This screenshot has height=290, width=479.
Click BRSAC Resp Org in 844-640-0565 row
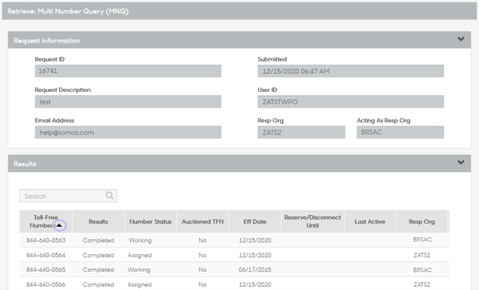[x=422, y=270]
